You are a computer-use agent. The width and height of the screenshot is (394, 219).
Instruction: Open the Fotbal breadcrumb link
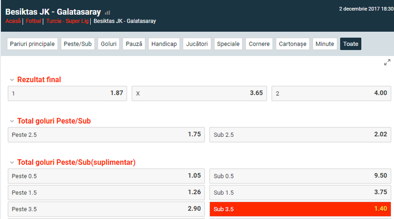[33, 21]
